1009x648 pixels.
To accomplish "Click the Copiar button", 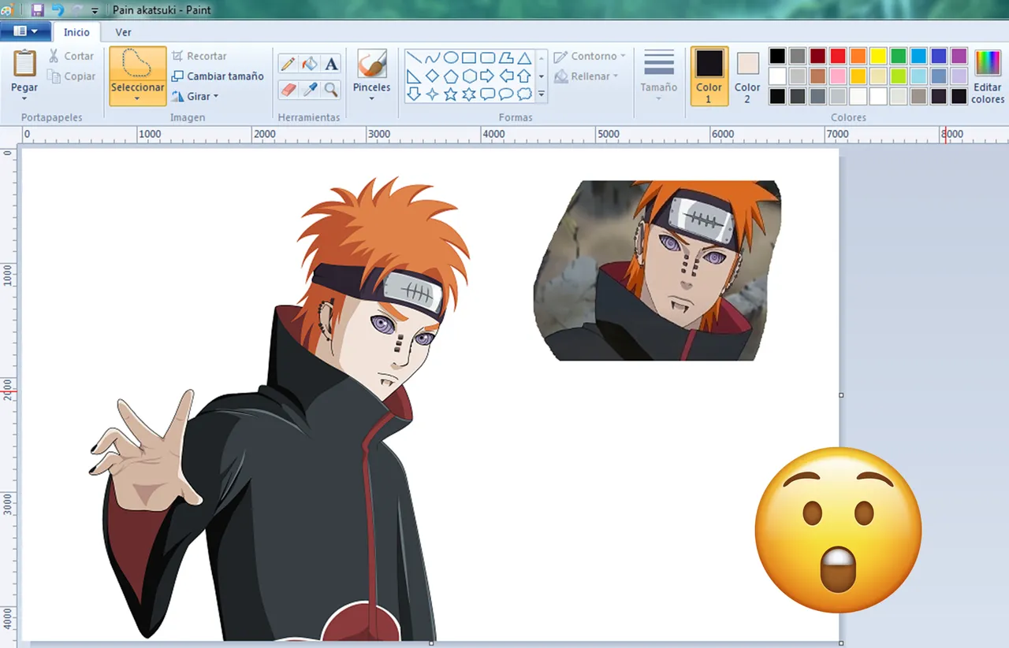I will 72,76.
